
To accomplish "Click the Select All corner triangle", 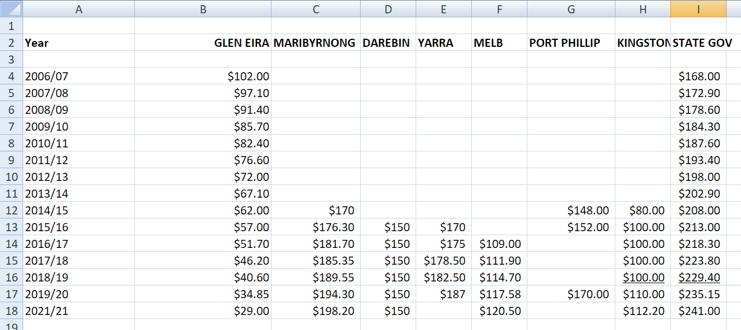I will (12, 9).
